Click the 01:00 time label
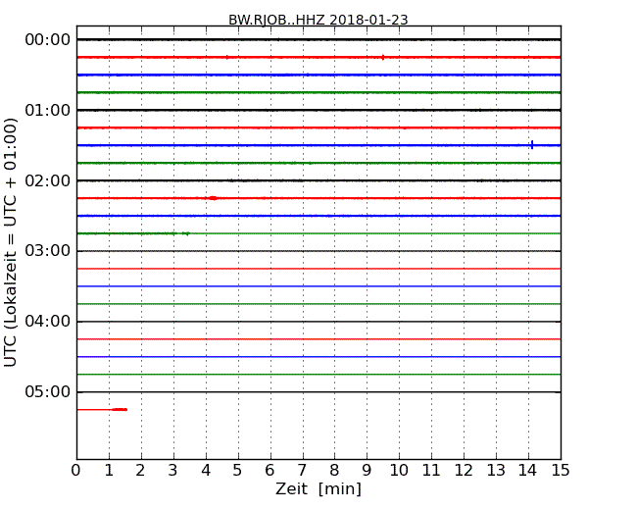 pyautogui.click(x=48, y=110)
